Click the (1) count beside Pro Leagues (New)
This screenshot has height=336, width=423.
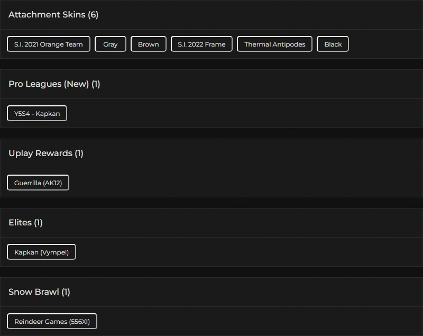(x=96, y=84)
